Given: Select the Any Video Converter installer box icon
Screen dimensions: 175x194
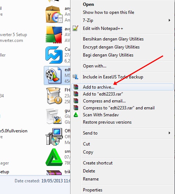Looking at the screenshot, I should (54, 14).
